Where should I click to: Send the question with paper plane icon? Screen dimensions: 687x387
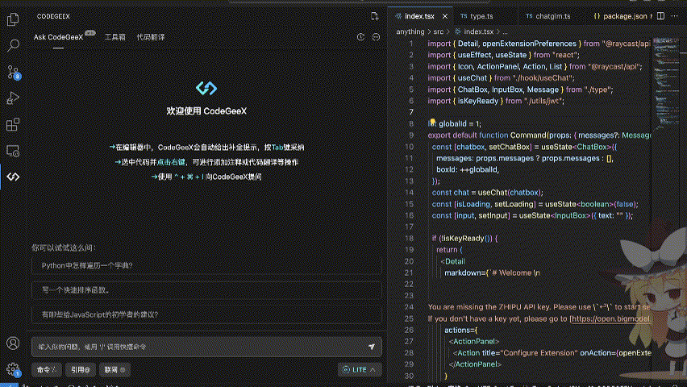point(372,347)
